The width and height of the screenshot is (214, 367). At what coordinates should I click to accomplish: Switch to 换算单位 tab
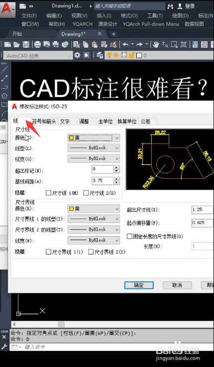(x=127, y=122)
